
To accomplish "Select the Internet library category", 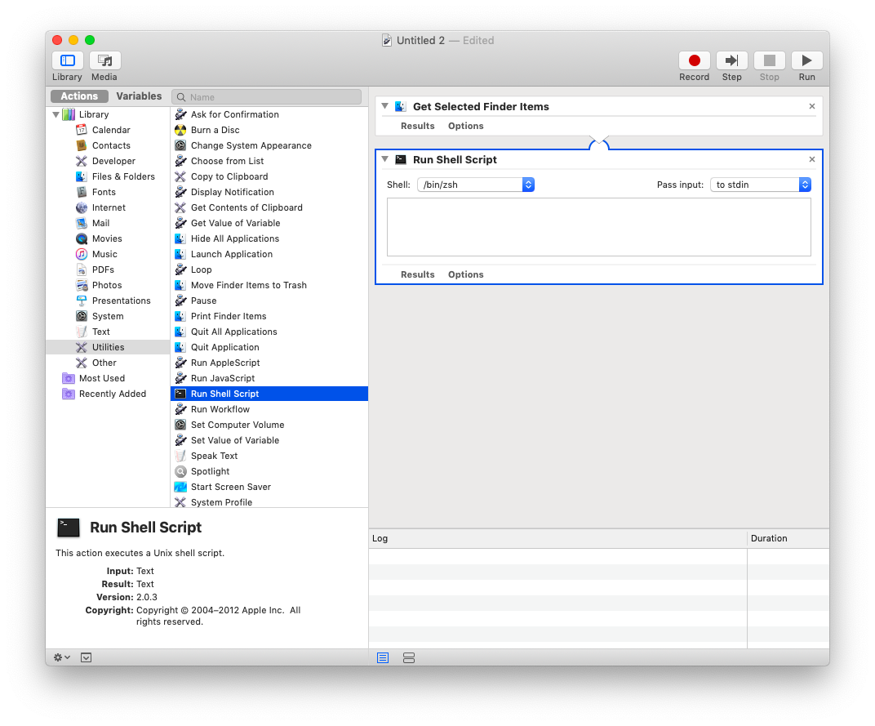I will tap(108, 207).
